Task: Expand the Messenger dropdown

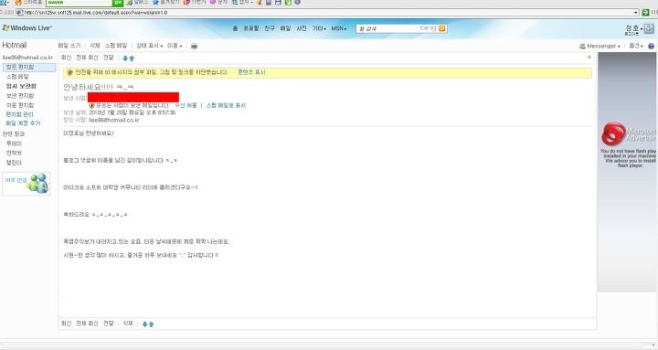Action: (x=603, y=46)
